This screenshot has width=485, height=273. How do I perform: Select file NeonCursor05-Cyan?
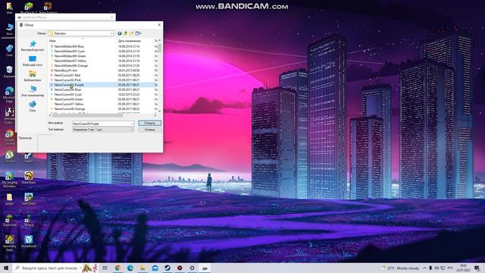67,94
